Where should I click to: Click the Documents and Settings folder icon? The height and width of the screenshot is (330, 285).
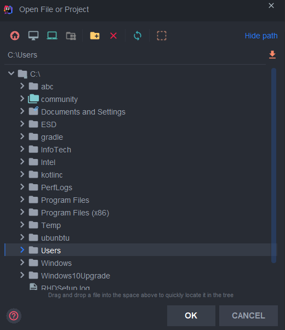(x=33, y=111)
